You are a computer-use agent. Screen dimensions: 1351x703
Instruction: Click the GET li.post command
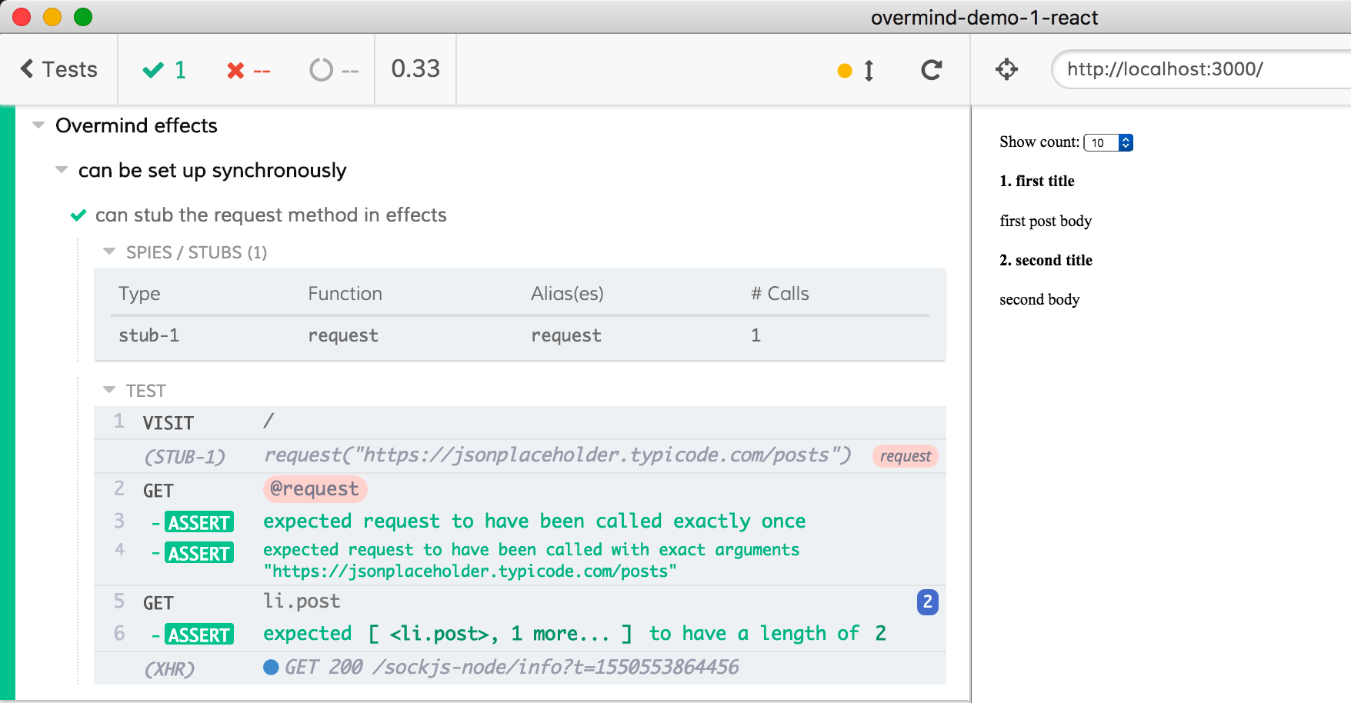[x=520, y=601]
